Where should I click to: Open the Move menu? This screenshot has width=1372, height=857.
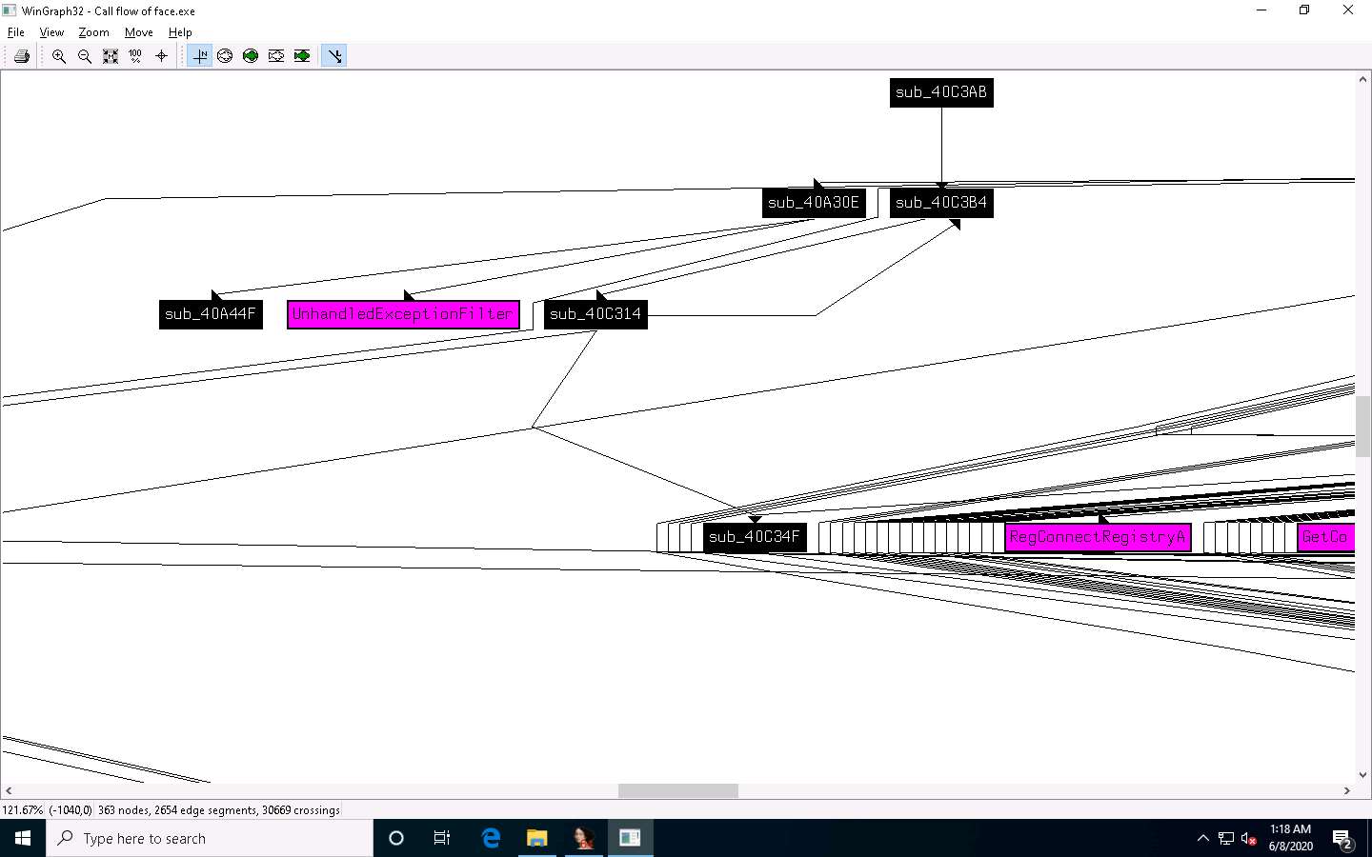pyautogui.click(x=139, y=32)
